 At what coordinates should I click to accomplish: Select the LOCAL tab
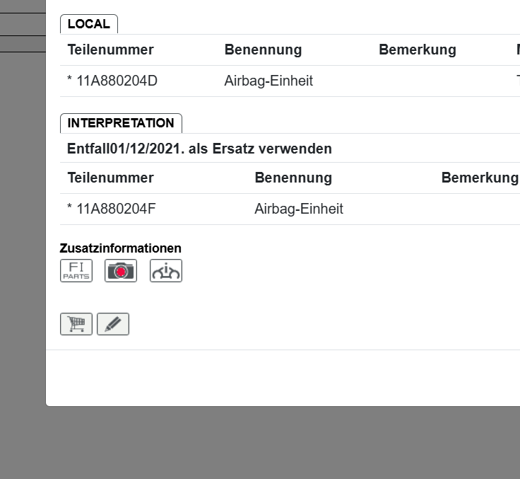click(x=89, y=24)
